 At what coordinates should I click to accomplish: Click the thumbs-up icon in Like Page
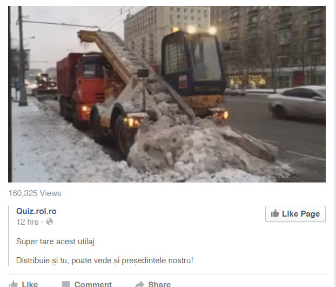[x=275, y=213]
